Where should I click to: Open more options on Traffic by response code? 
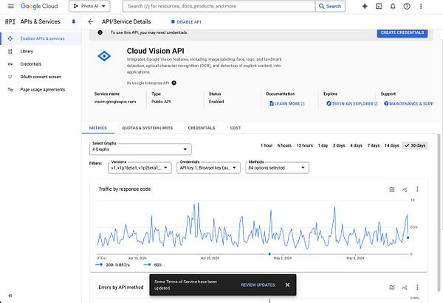click(x=417, y=189)
